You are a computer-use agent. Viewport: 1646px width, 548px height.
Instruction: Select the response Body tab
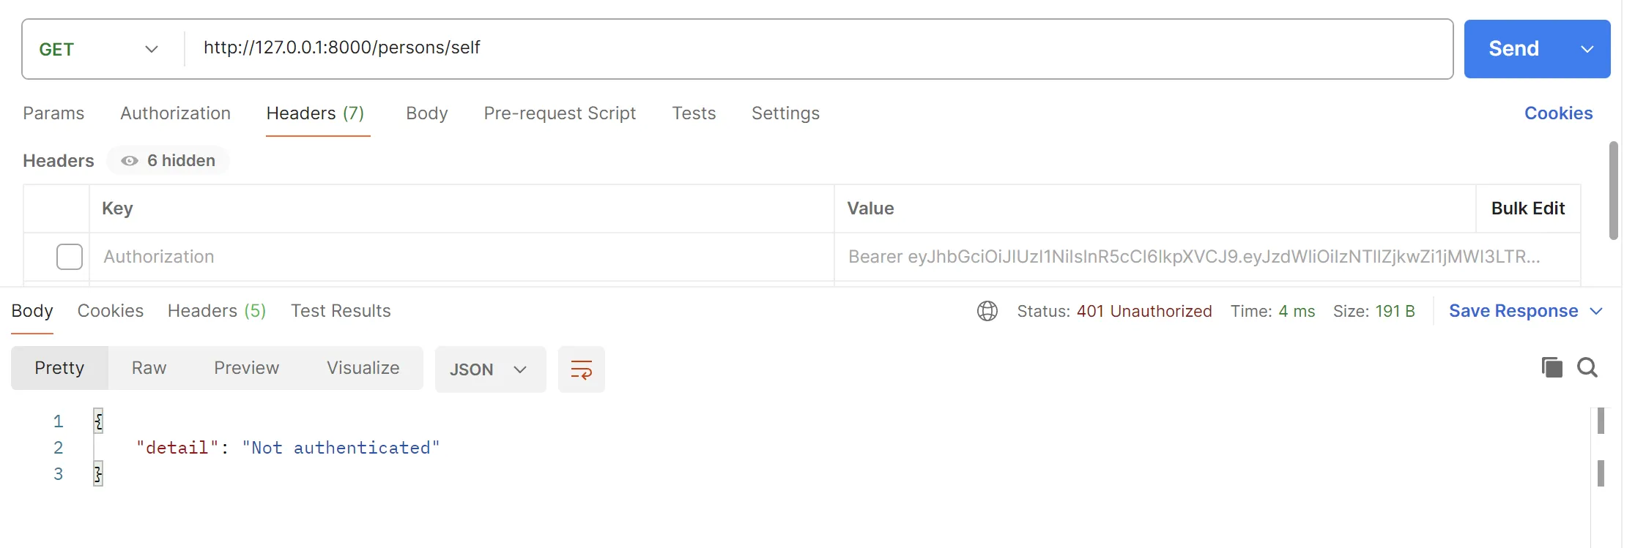point(32,311)
